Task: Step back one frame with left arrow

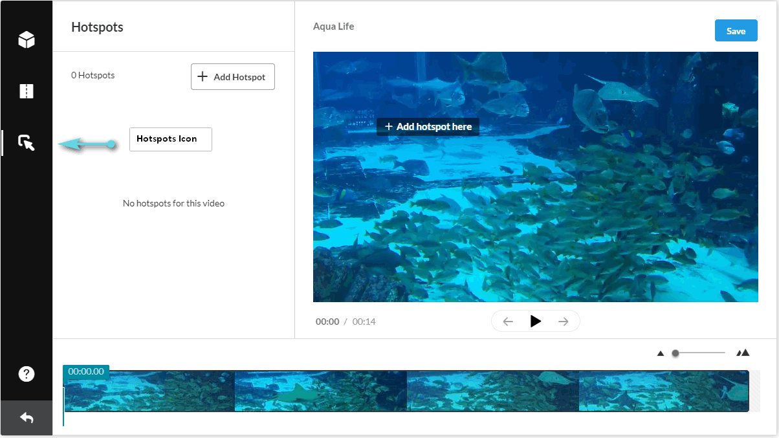Action: (508, 322)
